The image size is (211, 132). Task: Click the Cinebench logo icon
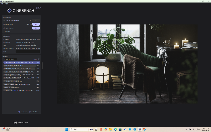tap(9, 10)
